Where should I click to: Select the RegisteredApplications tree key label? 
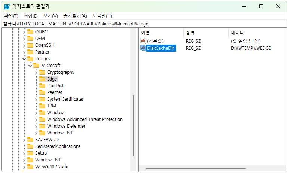(x=58, y=146)
